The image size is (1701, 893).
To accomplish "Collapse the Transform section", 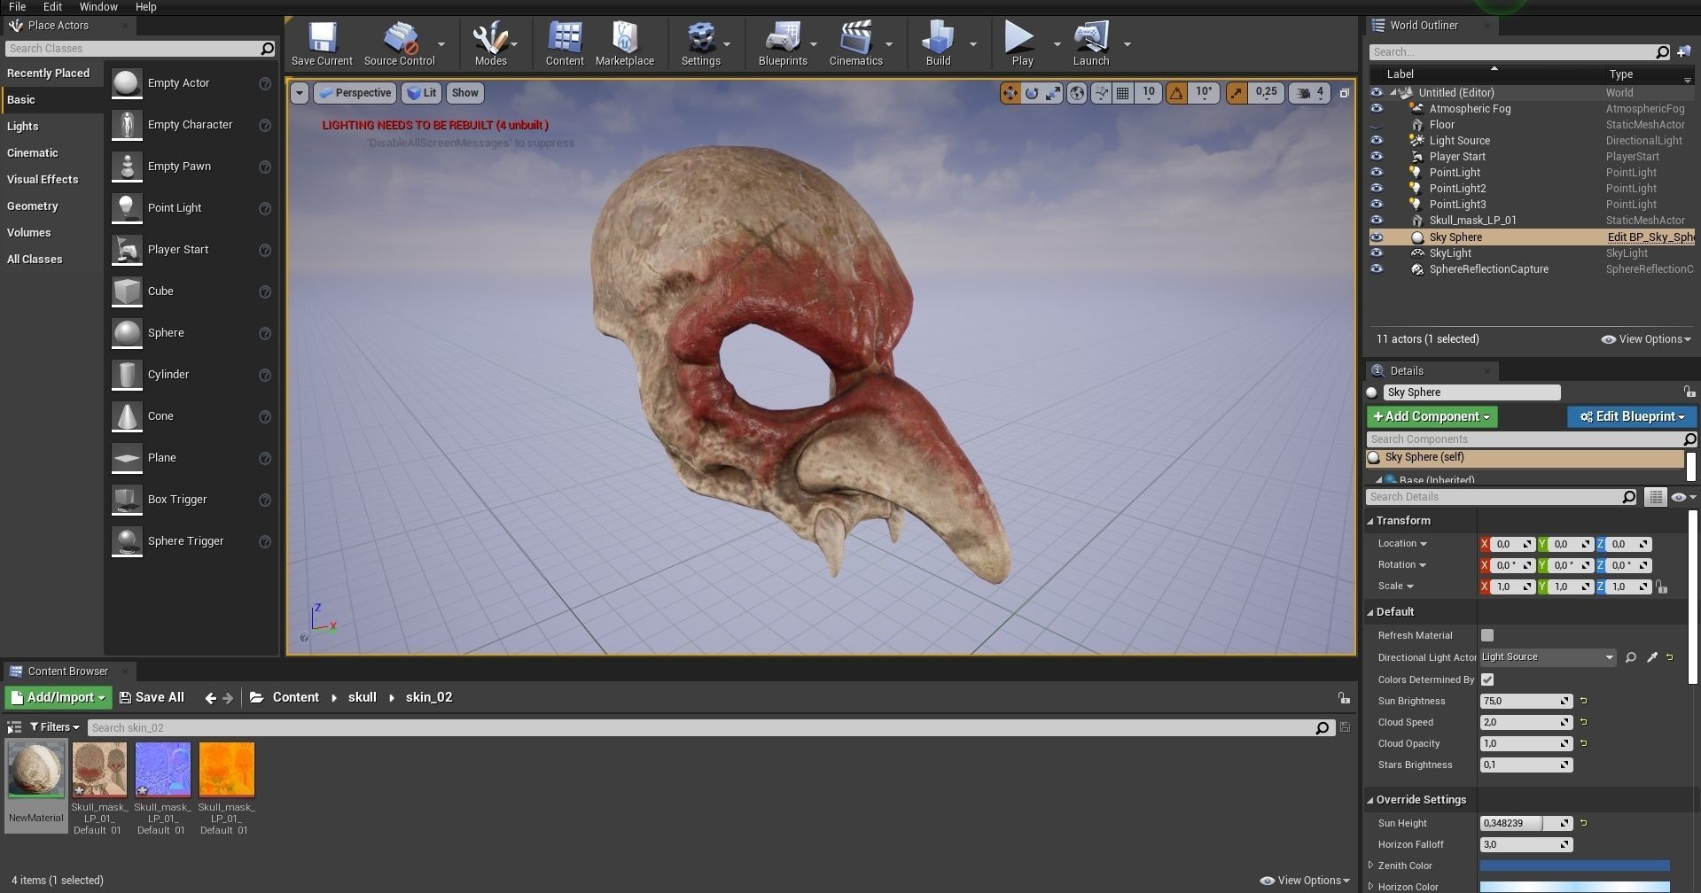I will [1370, 521].
